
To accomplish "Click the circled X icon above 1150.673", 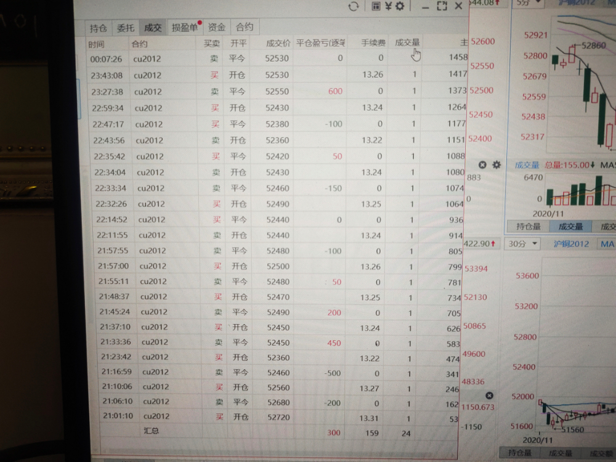I will coord(489,395).
